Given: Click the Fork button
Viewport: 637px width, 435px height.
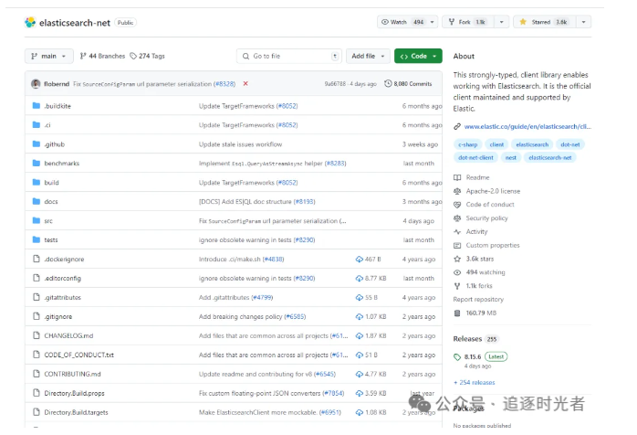Looking at the screenshot, I should 469,22.
